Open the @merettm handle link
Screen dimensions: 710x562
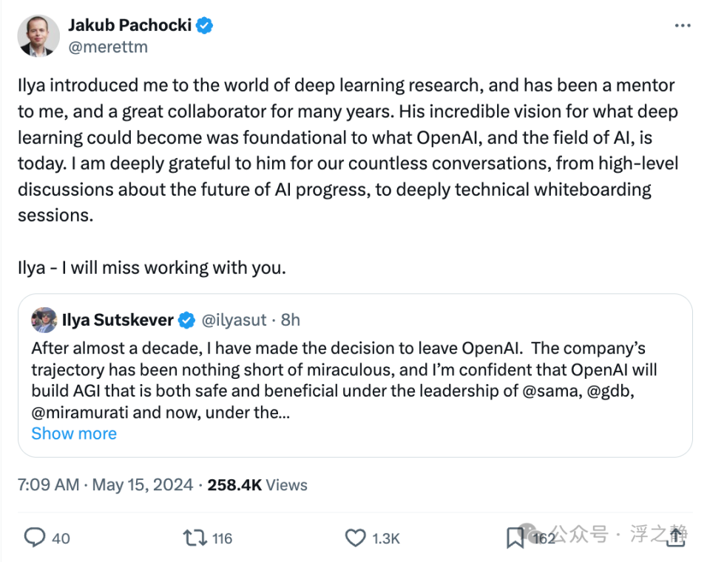click(108, 47)
